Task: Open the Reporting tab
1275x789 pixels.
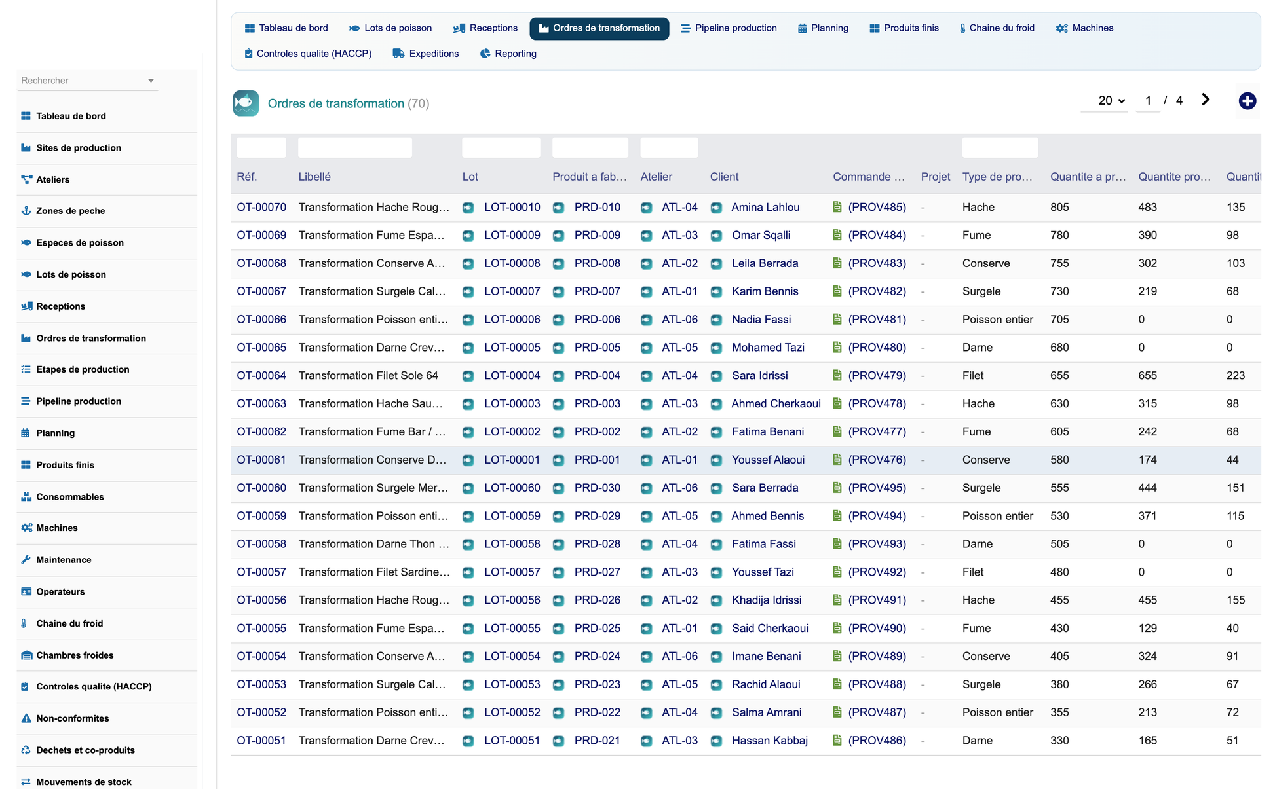Action: pyautogui.click(x=508, y=54)
